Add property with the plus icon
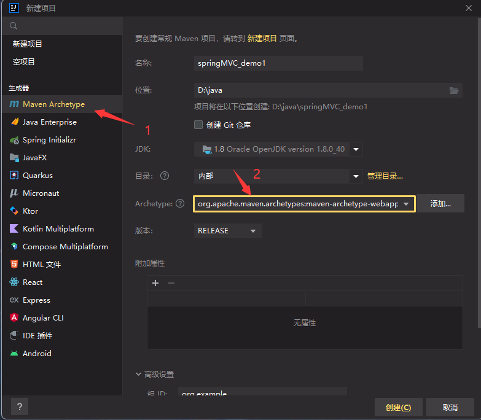Screen dimensions: 481x420 155,283
